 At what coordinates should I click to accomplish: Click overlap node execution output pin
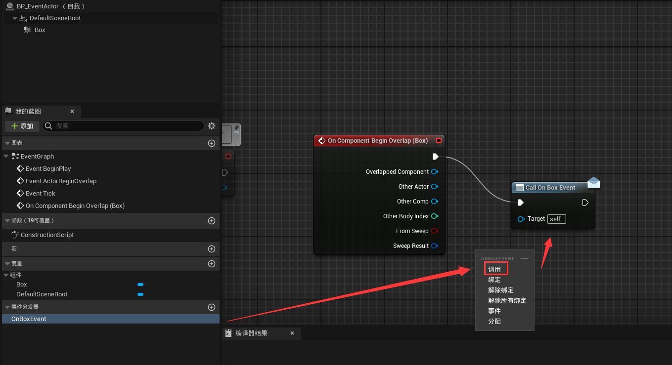pos(435,157)
